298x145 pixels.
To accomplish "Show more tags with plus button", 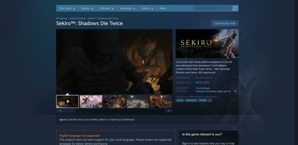I will (210, 100).
